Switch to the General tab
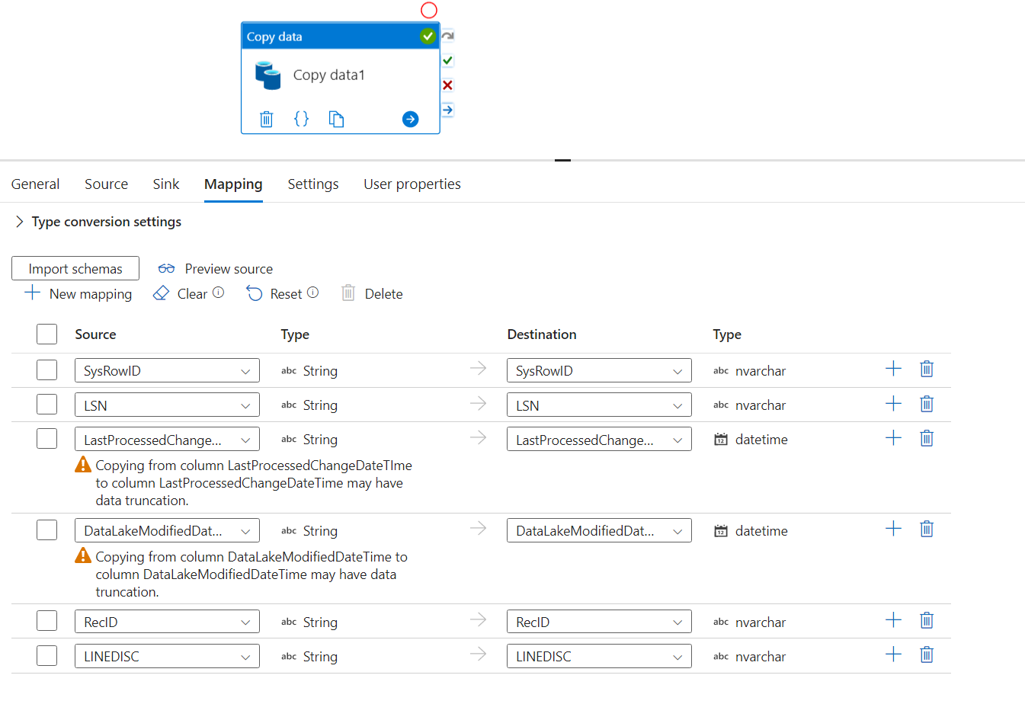 [x=35, y=184]
